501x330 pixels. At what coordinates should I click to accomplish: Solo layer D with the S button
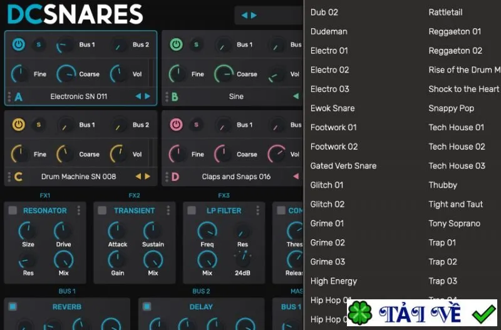tap(196, 125)
